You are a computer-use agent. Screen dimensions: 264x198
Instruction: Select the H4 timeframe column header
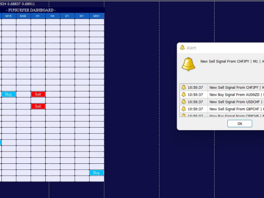pos(52,16)
